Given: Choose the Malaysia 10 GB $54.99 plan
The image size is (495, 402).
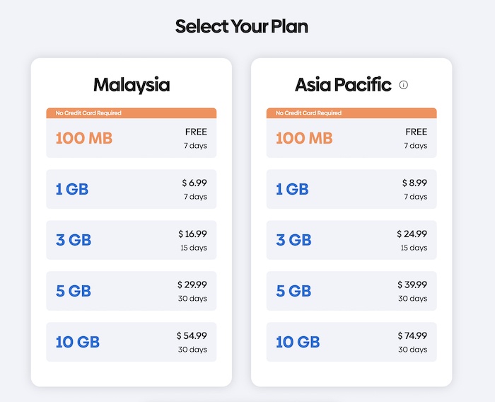Looking at the screenshot, I should click(131, 342).
